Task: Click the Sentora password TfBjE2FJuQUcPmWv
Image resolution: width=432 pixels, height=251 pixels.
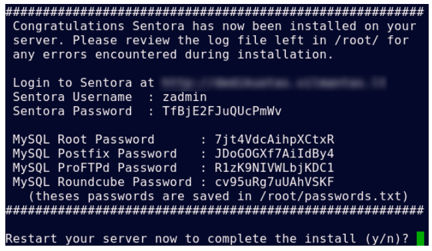Action: tap(222, 112)
